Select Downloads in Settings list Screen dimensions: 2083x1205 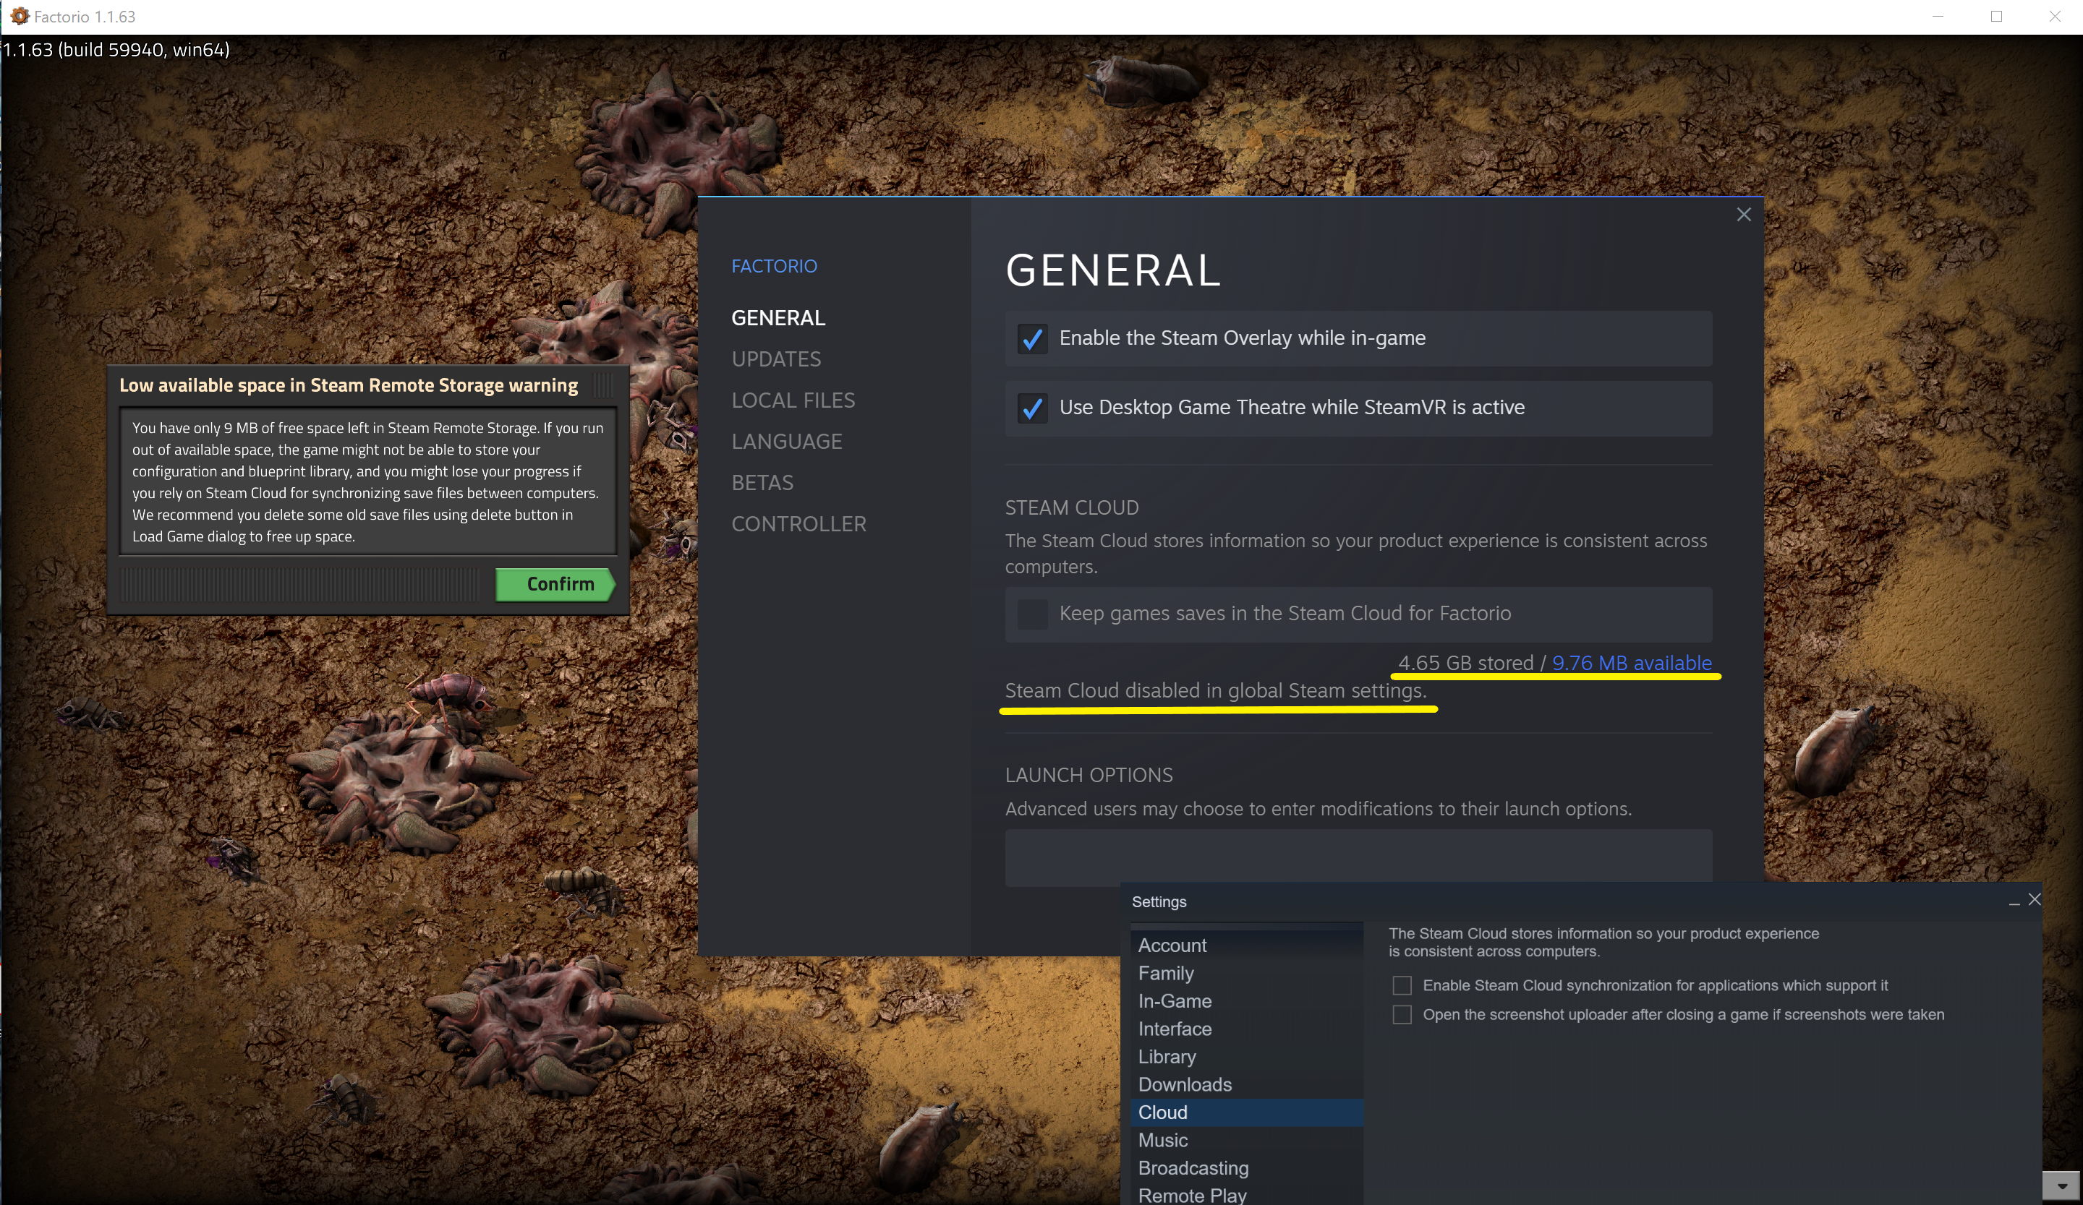click(1185, 1084)
